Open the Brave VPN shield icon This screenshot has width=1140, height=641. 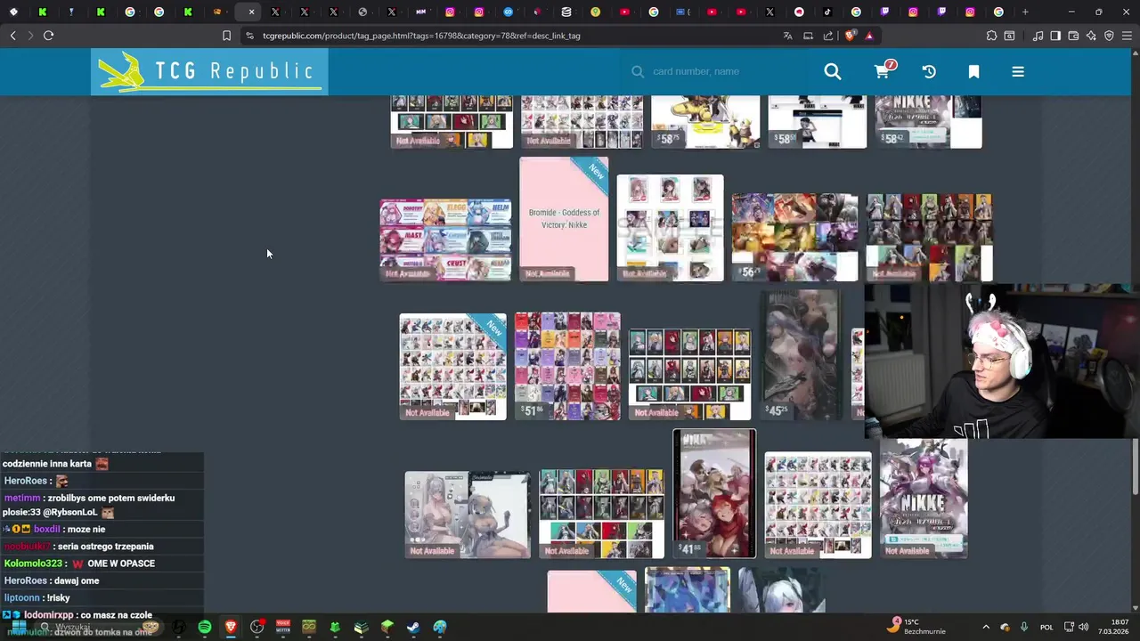click(1109, 36)
